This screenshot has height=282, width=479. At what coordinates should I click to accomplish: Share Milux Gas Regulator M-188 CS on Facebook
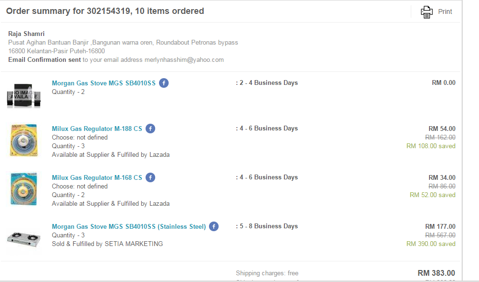pos(150,129)
